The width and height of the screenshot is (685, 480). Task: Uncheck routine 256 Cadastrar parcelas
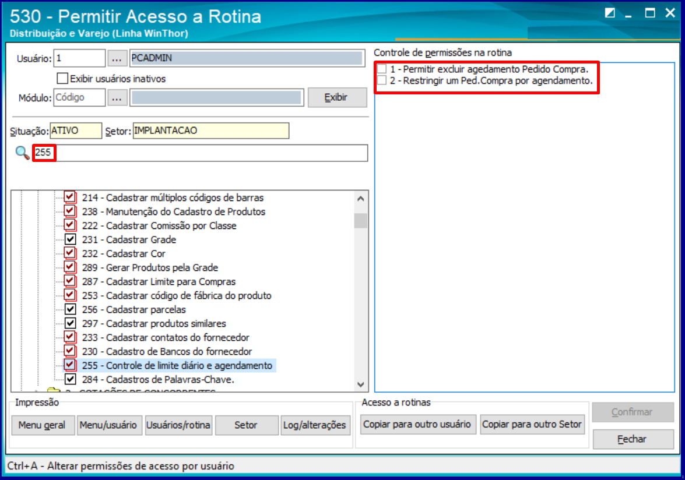tap(70, 309)
